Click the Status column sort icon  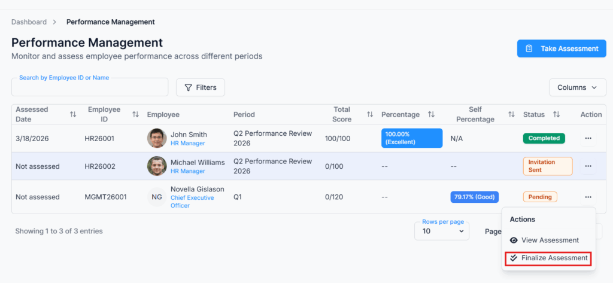[x=556, y=114]
